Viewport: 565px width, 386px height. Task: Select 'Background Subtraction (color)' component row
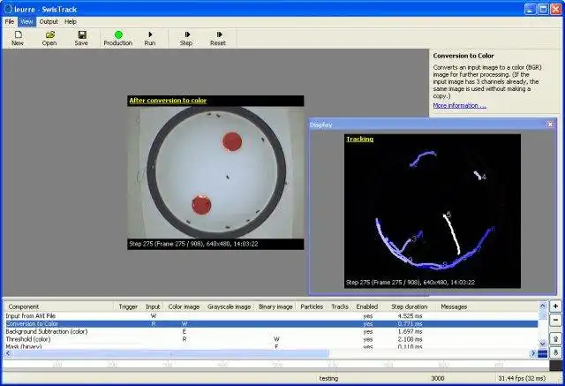pyautogui.click(x=272, y=331)
